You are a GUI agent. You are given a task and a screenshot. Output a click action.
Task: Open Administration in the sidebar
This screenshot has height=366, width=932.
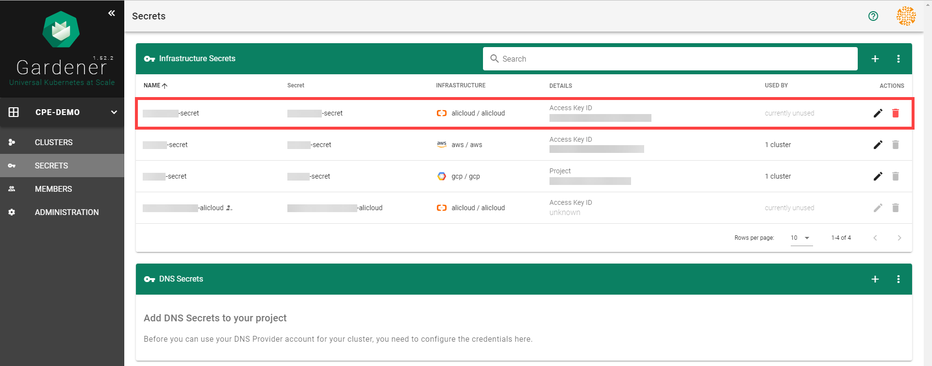coord(67,212)
